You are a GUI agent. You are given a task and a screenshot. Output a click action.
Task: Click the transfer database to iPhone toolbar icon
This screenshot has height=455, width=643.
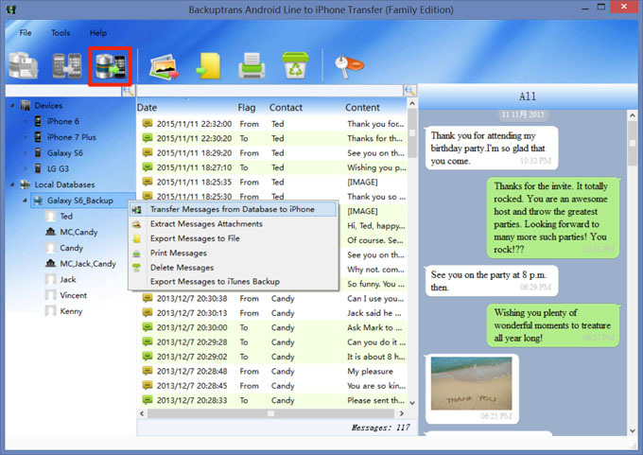tap(111, 66)
